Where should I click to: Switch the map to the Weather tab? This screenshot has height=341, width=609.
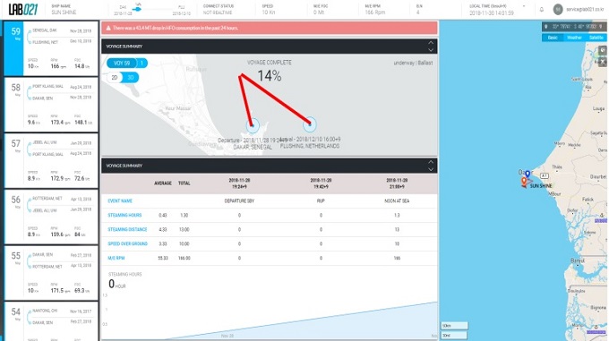pos(574,38)
